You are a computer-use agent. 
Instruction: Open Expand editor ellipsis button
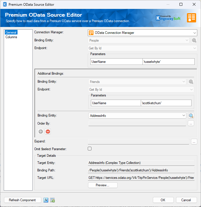pos(194,142)
